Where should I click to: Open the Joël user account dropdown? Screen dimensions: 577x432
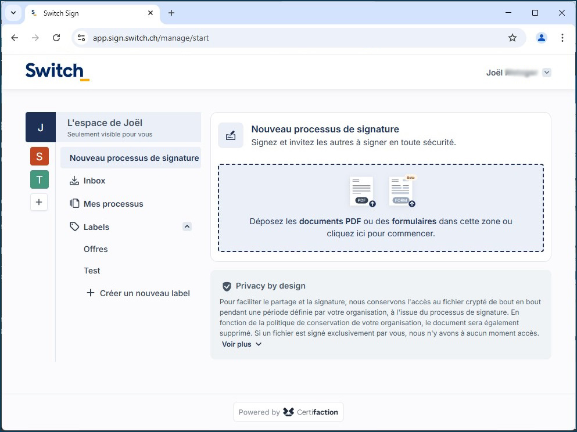point(546,73)
